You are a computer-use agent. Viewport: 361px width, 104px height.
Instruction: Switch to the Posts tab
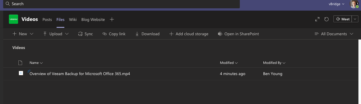tap(47, 19)
